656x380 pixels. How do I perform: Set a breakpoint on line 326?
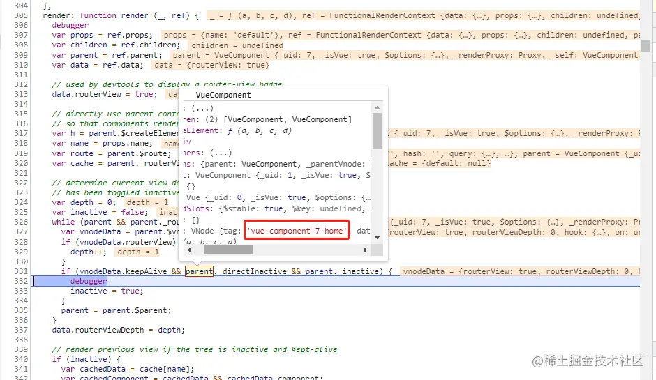click(21, 222)
